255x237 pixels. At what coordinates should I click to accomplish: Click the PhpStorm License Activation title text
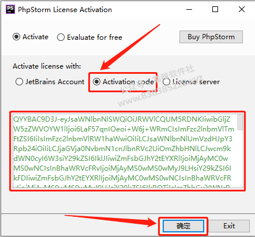[65, 10]
